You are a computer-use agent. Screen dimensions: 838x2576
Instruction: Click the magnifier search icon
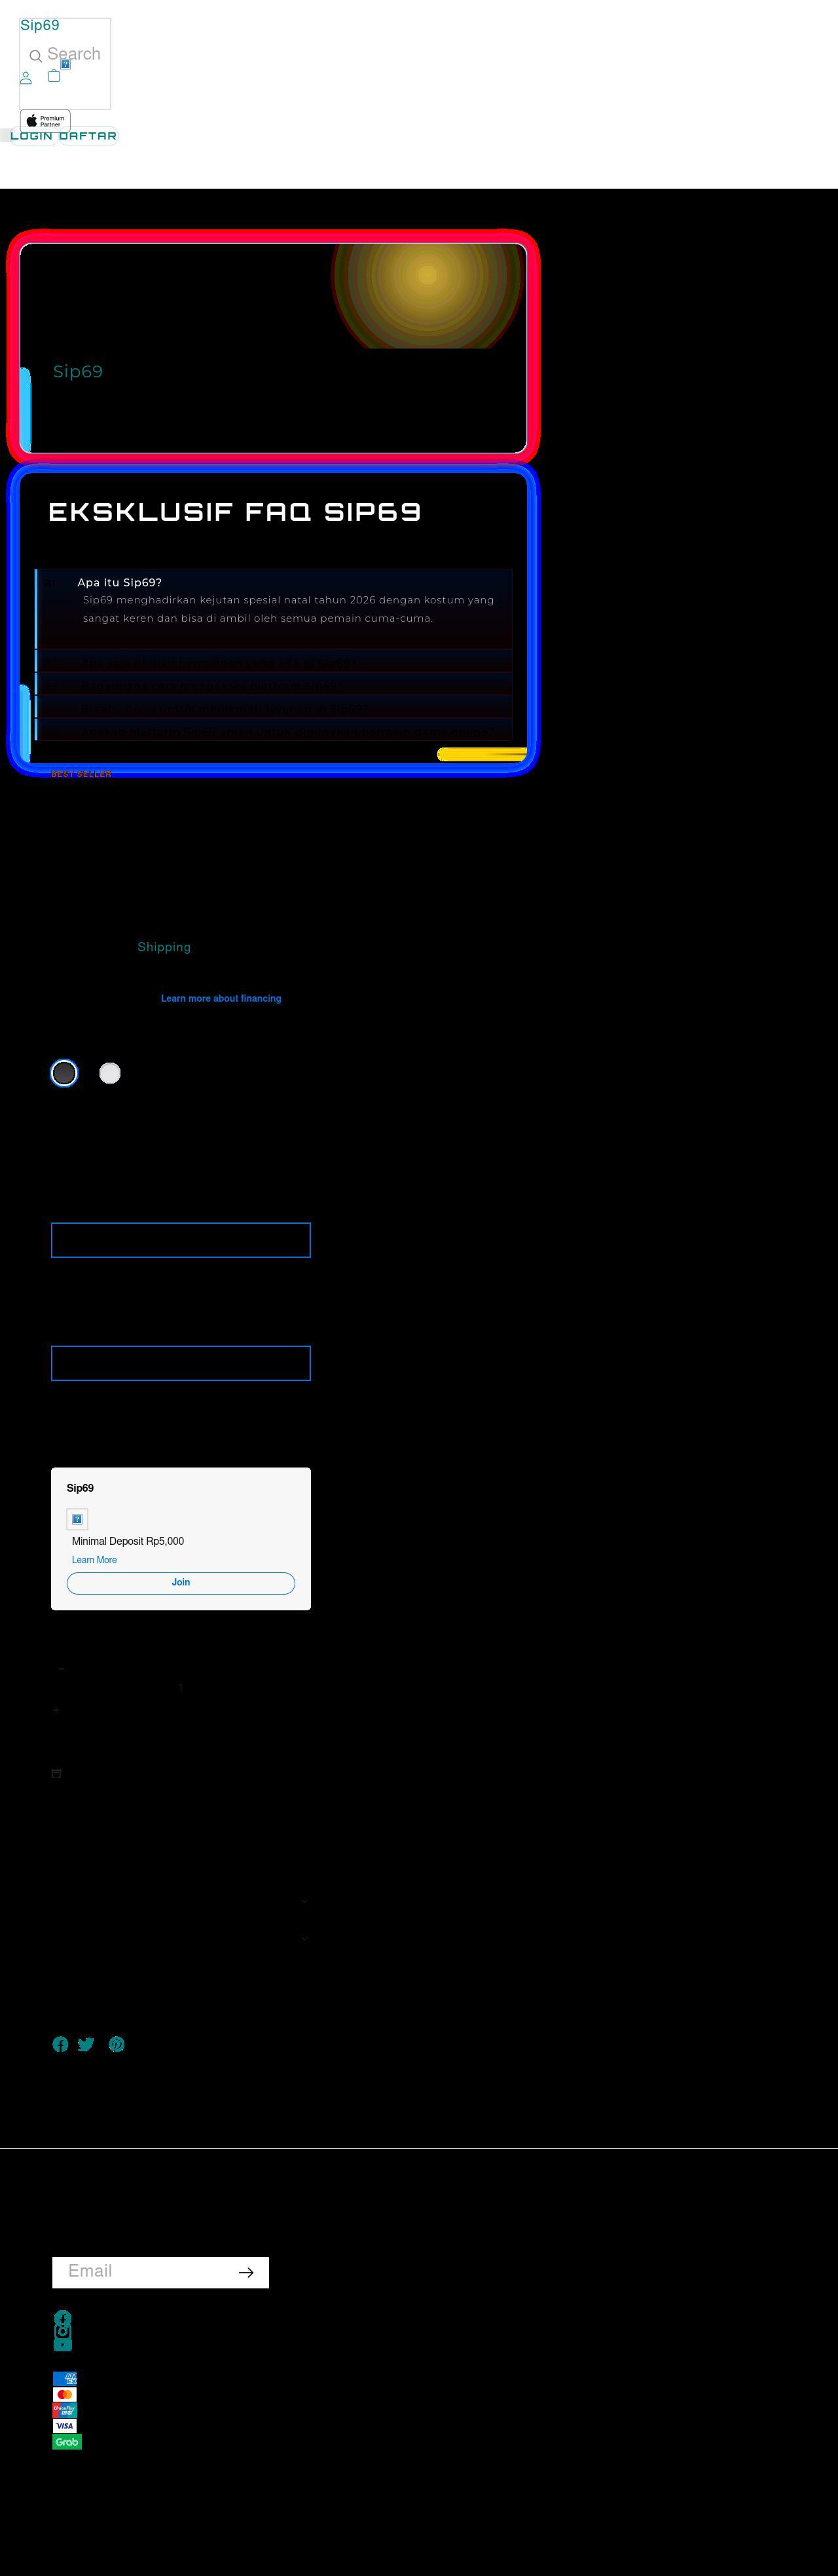coord(36,56)
